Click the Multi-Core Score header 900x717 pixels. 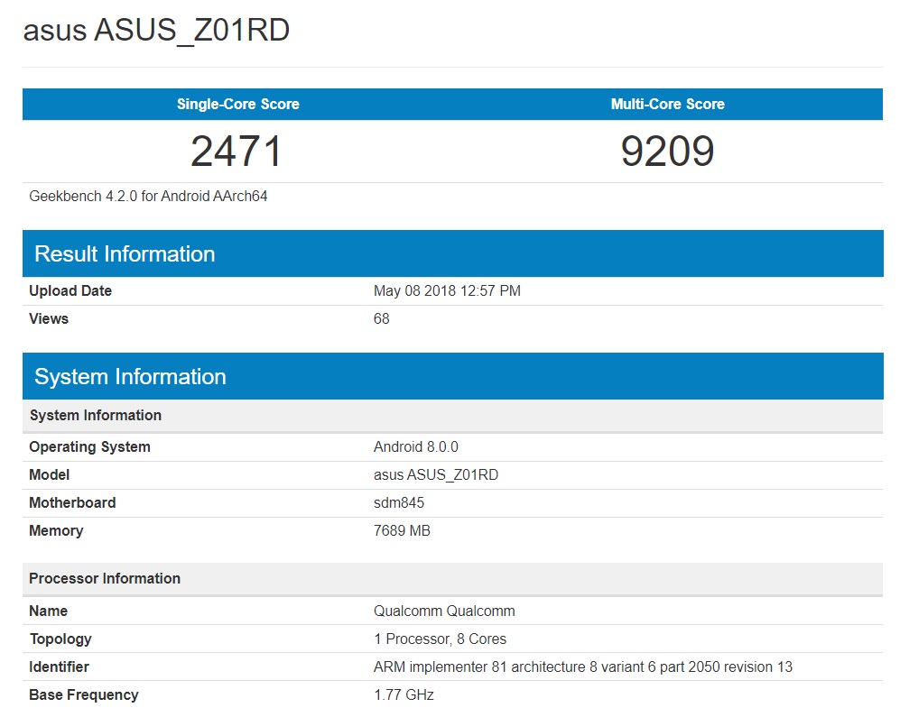coord(667,104)
